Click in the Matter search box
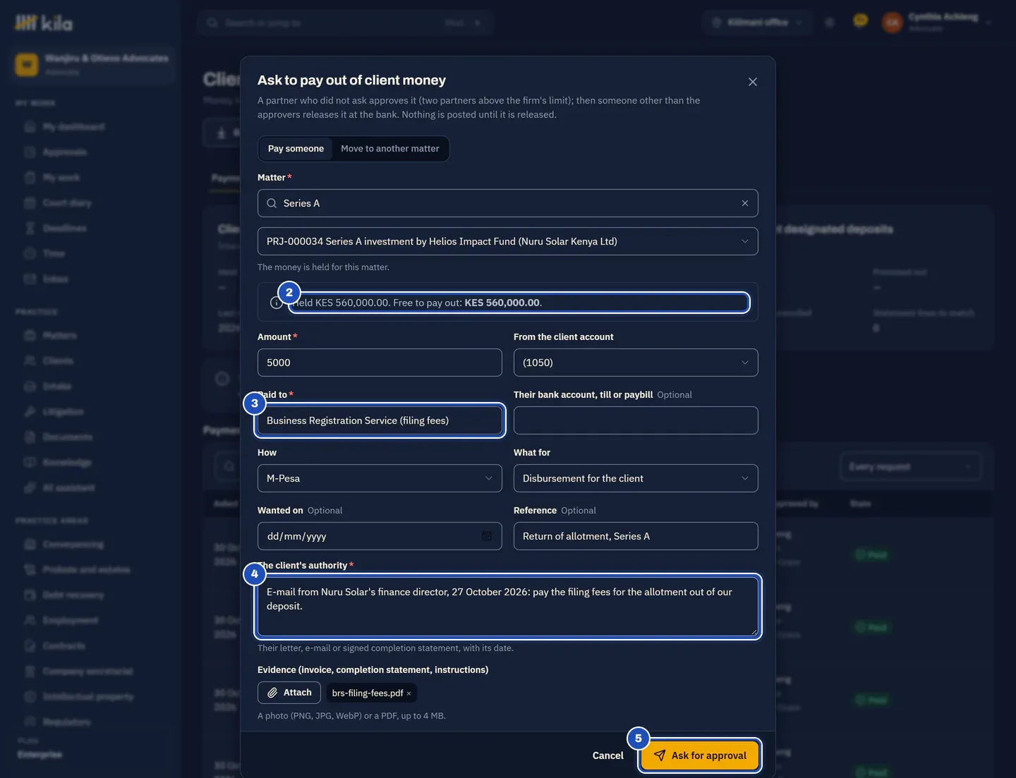 [508, 203]
